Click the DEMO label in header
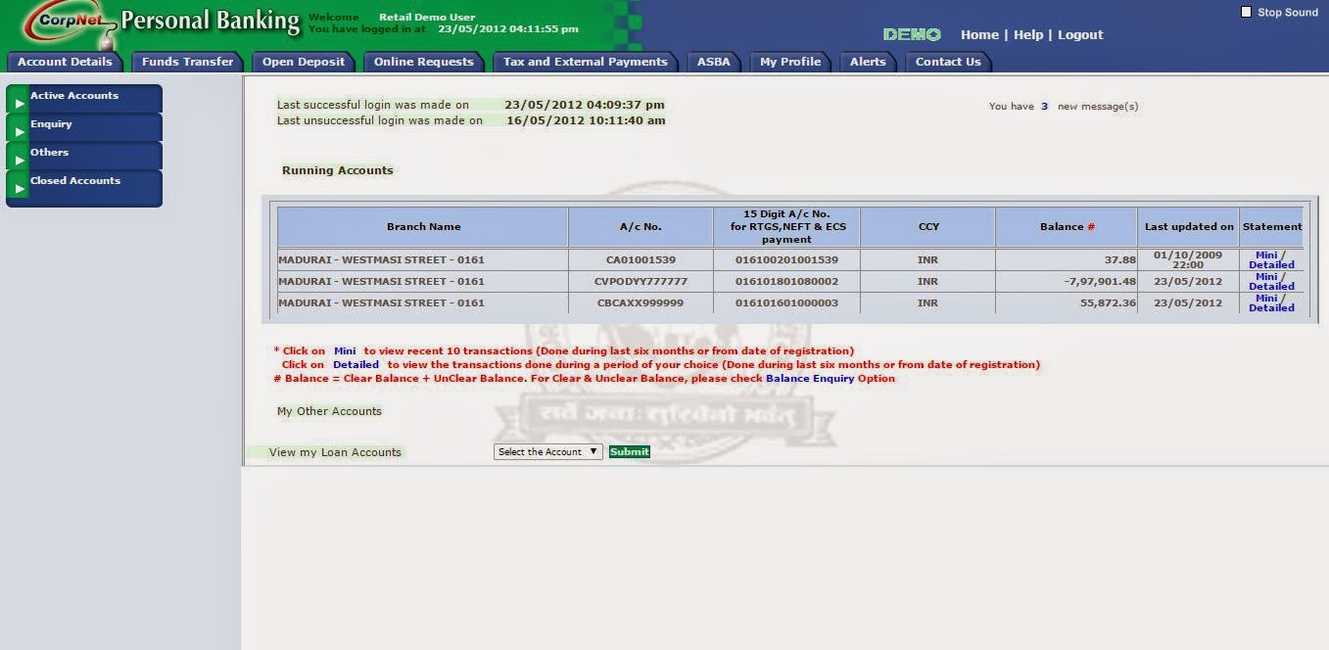 (x=912, y=34)
